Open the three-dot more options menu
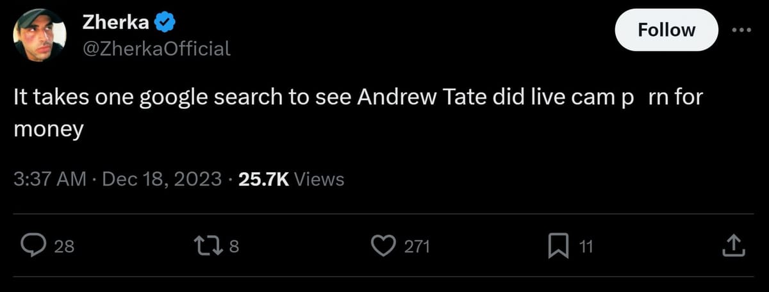This screenshot has height=292, width=769. pos(741,29)
